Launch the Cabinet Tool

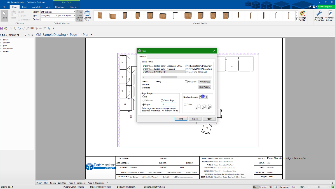[87, 16]
